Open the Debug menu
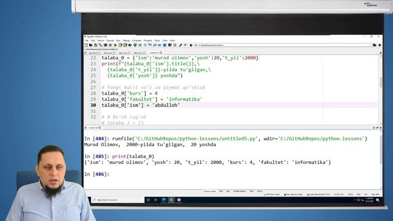Viewport: 393px width, 221px height. (x=126, y=41)
